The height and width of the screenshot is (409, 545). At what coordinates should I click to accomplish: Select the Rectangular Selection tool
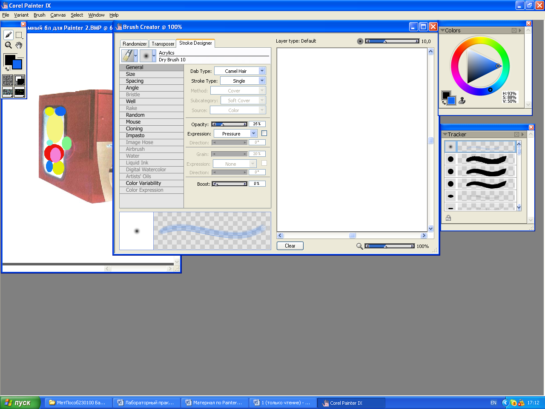pos(19,35)
